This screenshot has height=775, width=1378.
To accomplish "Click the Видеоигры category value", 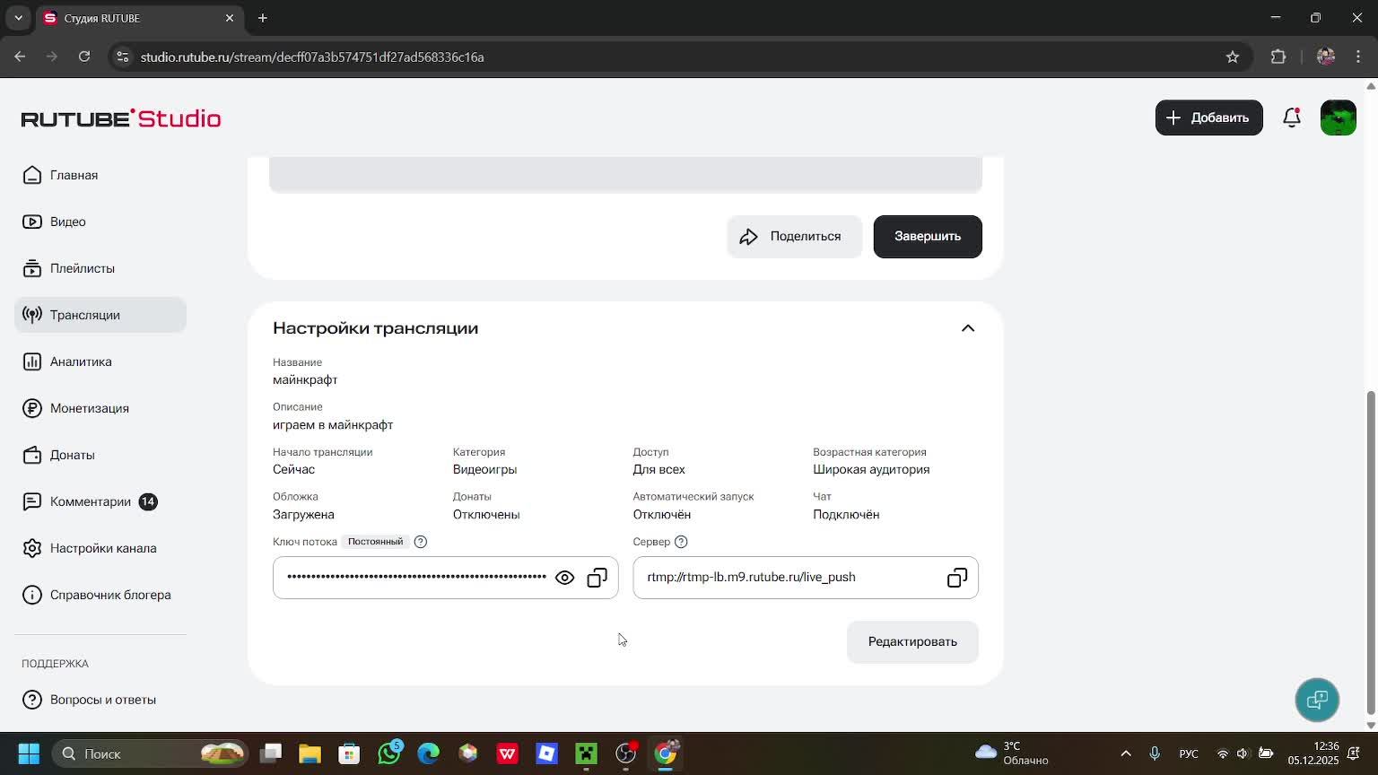I will pyautogui.click(x=484, y=470).
